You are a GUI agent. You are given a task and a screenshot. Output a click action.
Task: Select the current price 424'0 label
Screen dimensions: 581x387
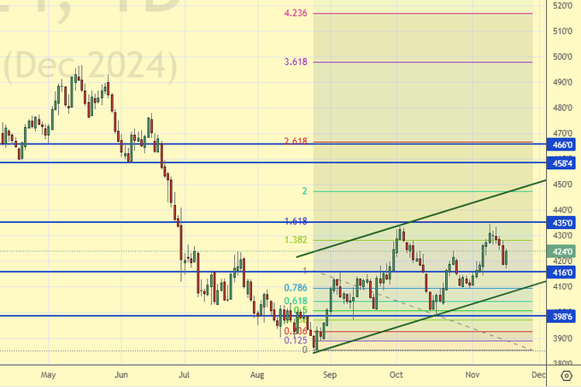563,251
